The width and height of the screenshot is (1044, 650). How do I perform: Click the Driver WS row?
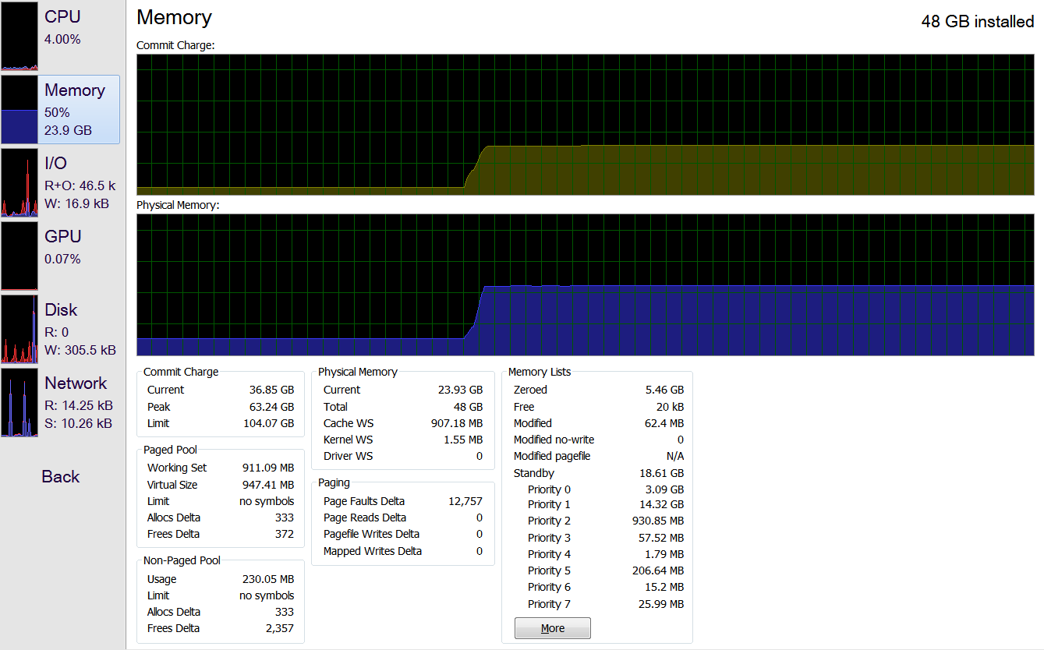point(403,456)
